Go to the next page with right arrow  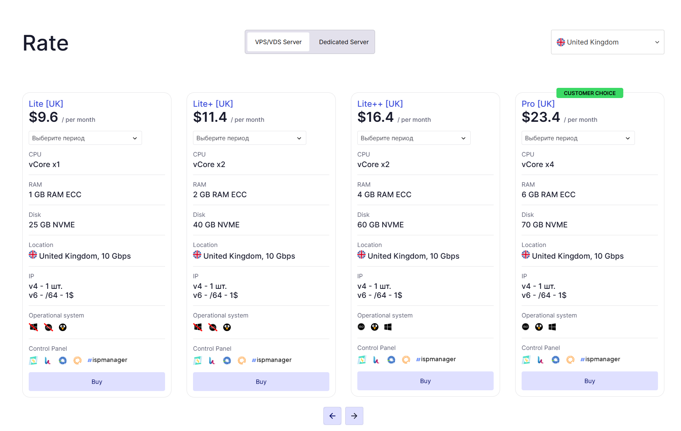tap(354, 416)
